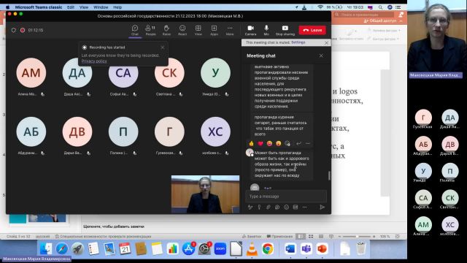Viewport: 467px width, 263px height.
Task: Open Spotlight search in menu bar
Action: point(380,7)
